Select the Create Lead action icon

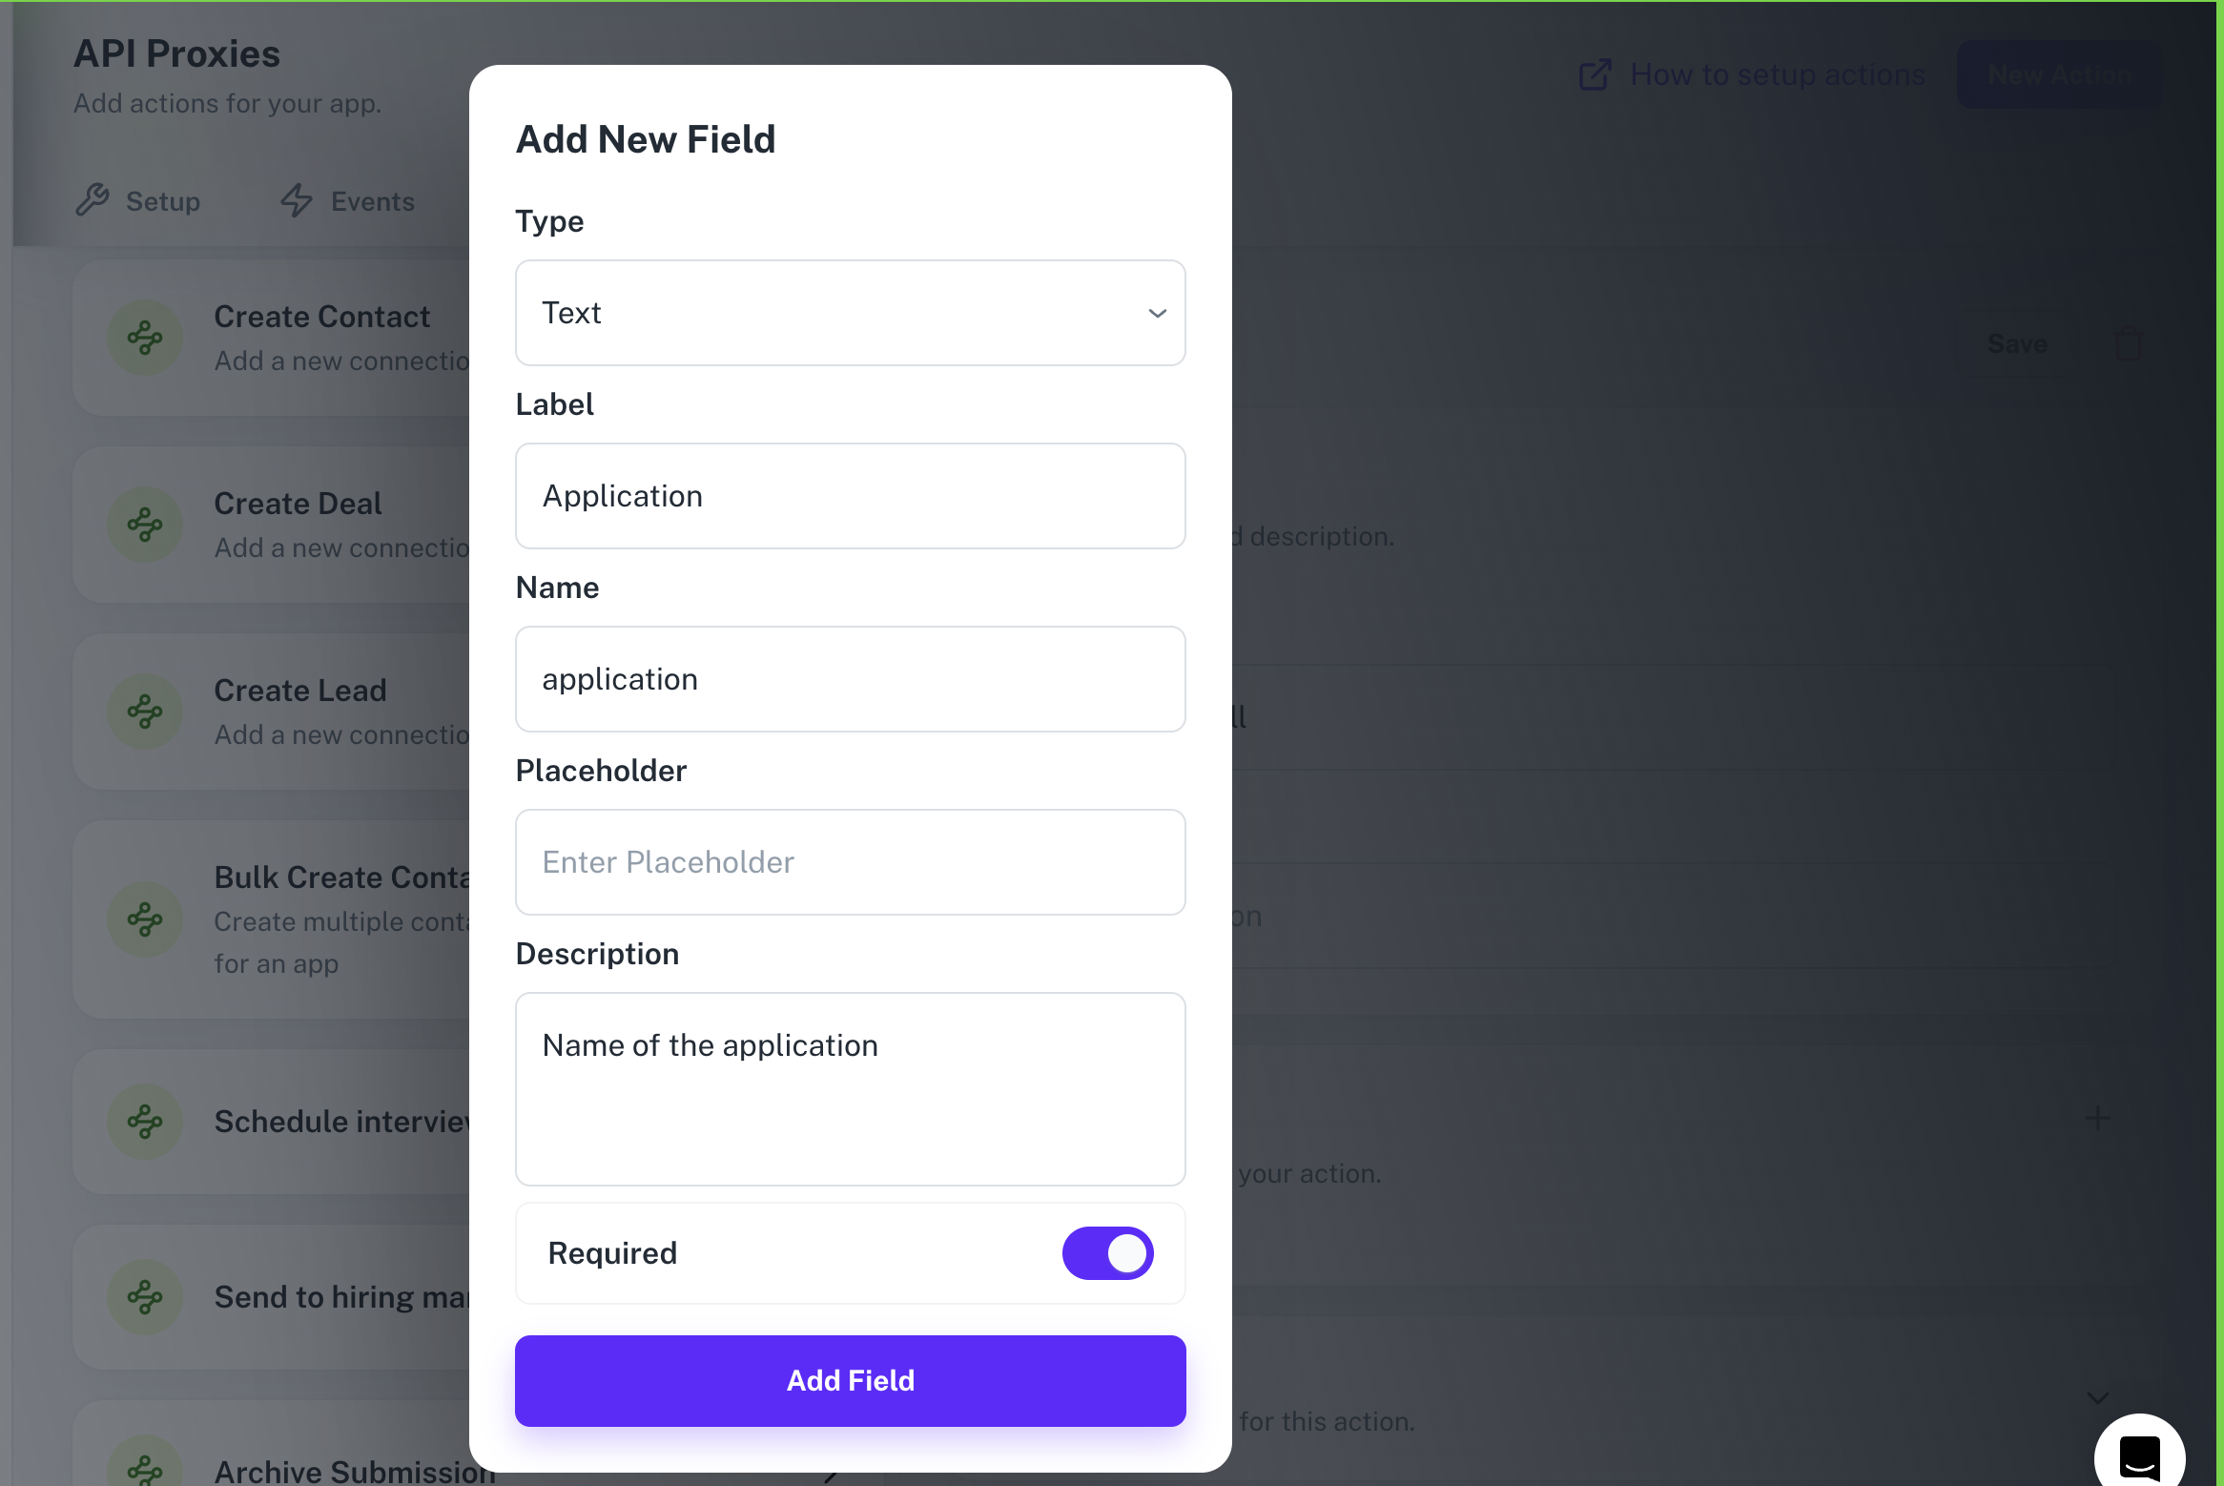click(x=145, y=710)
